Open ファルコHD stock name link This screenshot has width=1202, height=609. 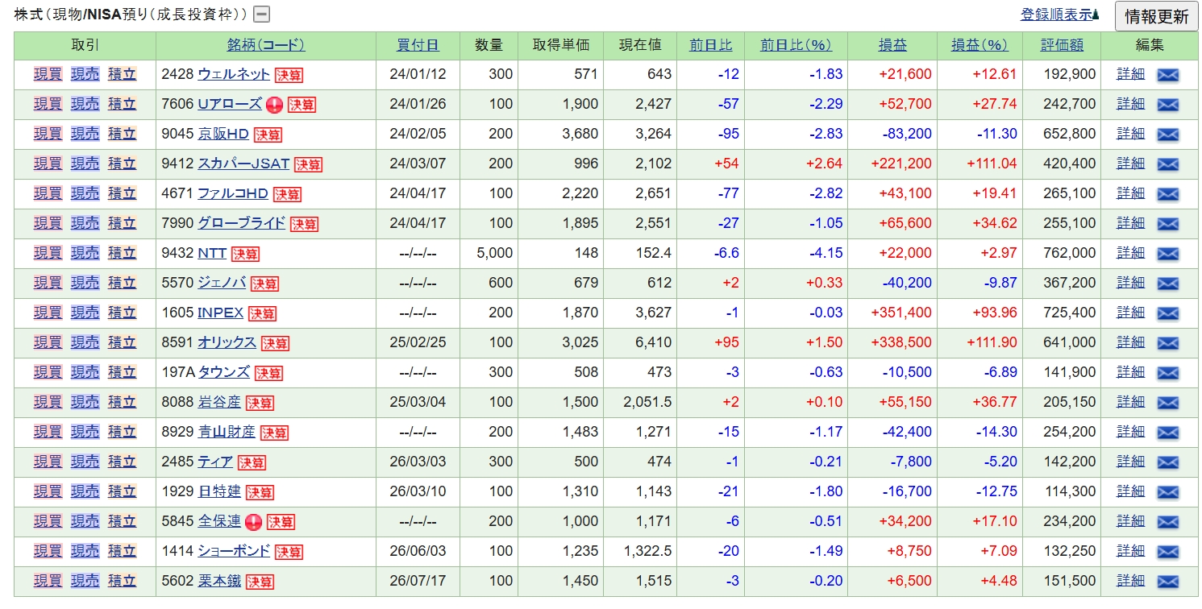pos(233,193)
